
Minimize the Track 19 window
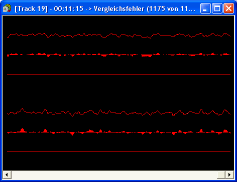pyautogui.click(x=205, y=8)
